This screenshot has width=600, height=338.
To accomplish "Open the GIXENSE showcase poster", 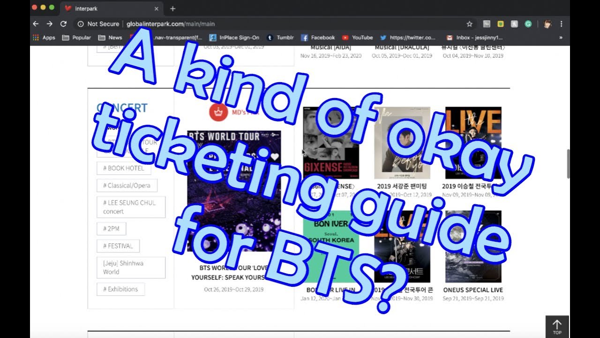I will pyautogui.click(x=331, y=143).
